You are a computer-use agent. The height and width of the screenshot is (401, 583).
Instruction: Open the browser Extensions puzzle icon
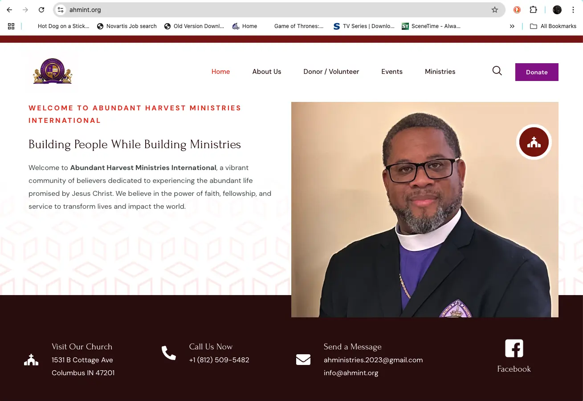[x=533, y=10]
